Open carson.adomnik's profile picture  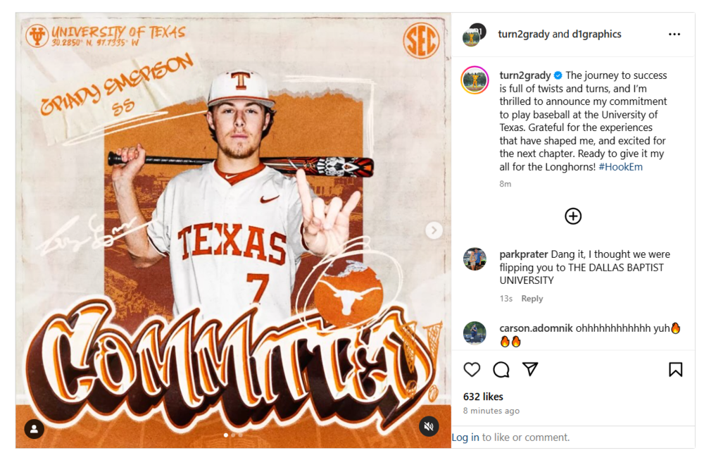(475, 333)
